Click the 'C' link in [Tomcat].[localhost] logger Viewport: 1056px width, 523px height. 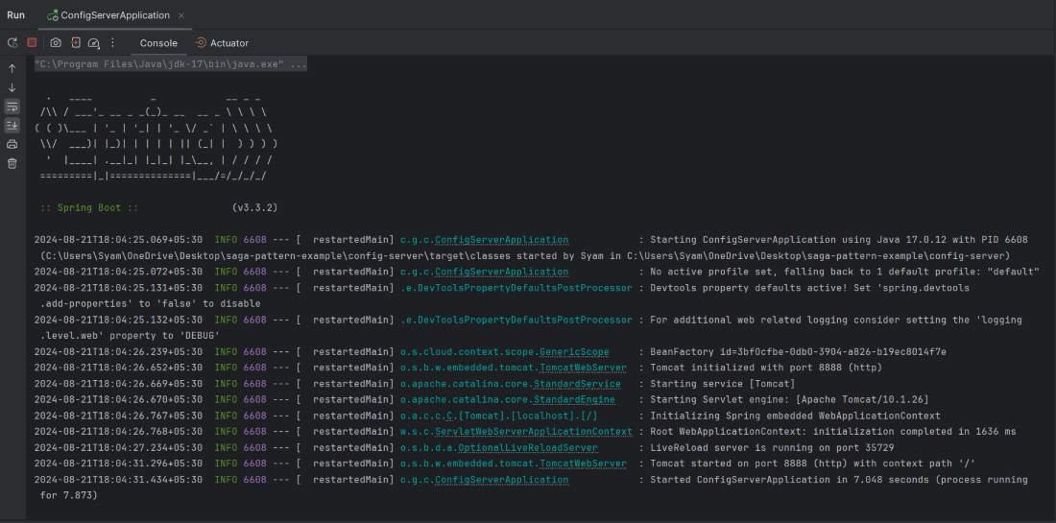(449, 416)
